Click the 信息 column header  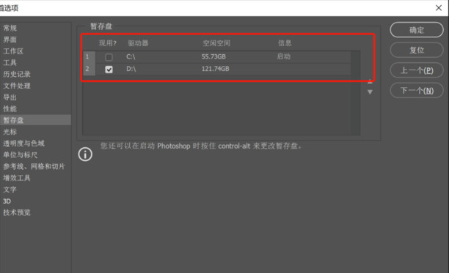(285, 43)
